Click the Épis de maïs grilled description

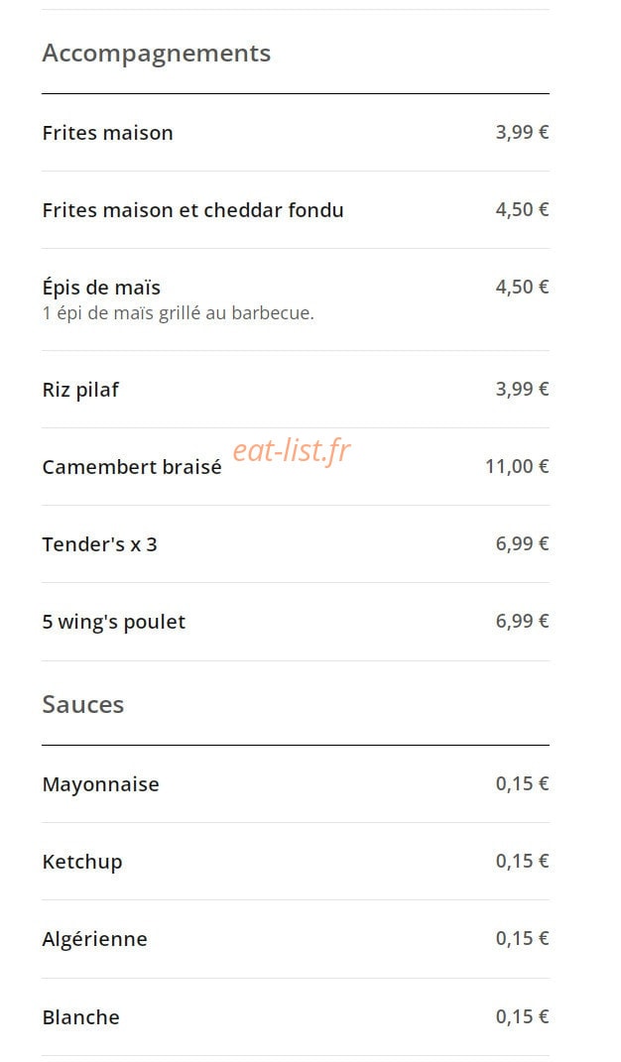pos(179,313)
